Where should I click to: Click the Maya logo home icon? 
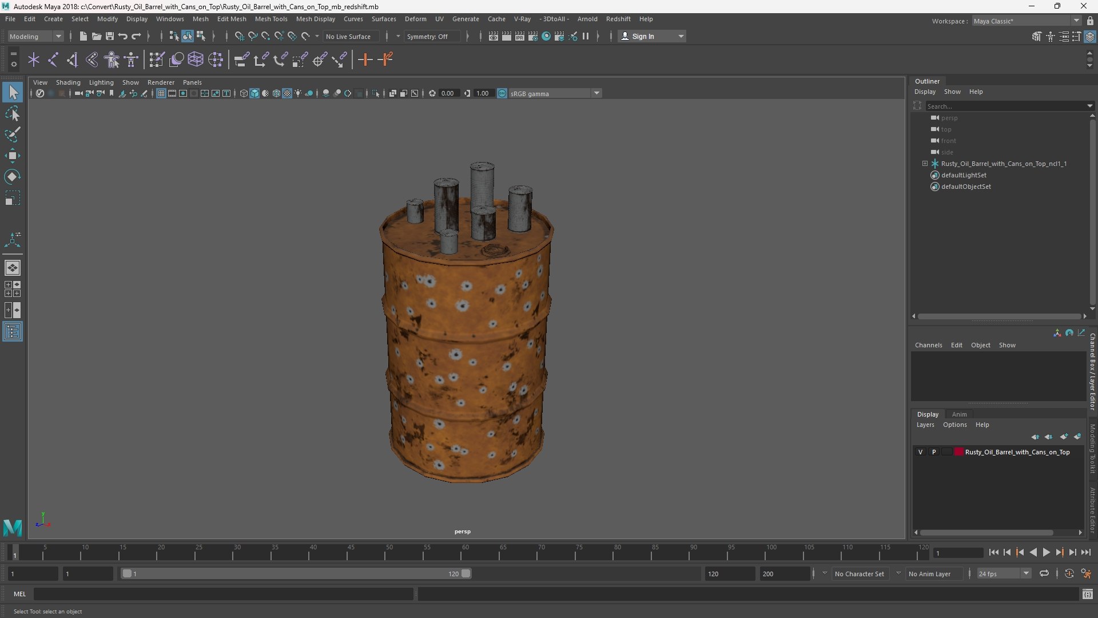click(x=13, y=527)
